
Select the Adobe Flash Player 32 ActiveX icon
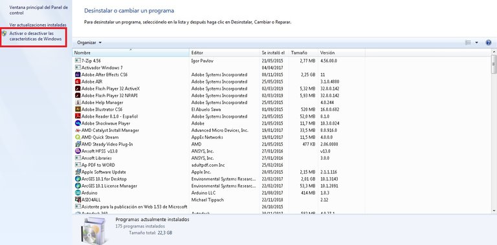pyautogui.click(x=78, y=89)
